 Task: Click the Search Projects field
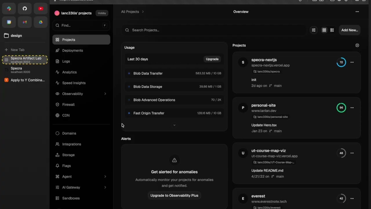[214, 30]
